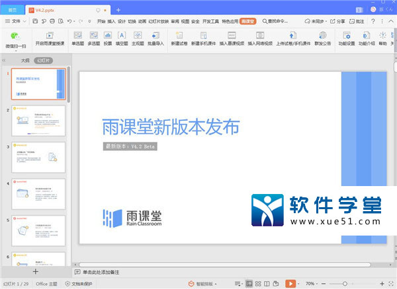Expand the undo history dropdown arrow
Viewport: 397px width, 289px height.
74,22
